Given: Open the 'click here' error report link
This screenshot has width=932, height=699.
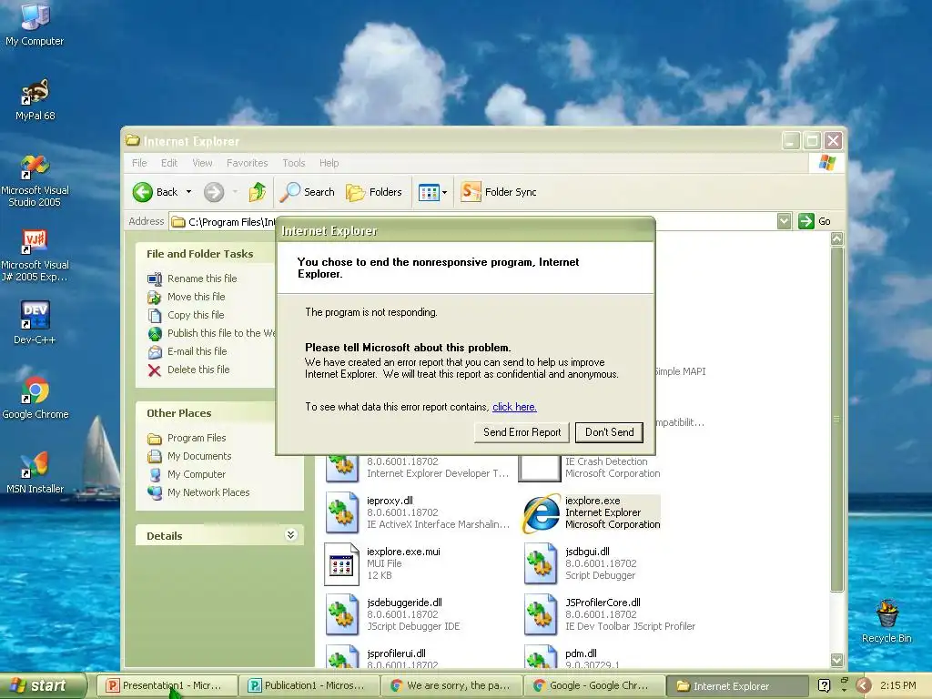Looking at the screenshot, I should pyautogui.click(x=514, y=407).
